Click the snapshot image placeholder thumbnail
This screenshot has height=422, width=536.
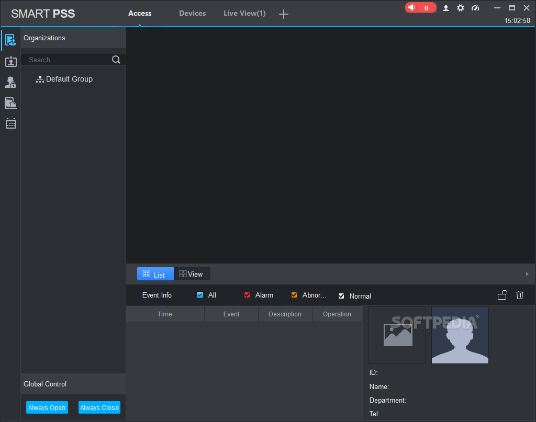[397, 335]
